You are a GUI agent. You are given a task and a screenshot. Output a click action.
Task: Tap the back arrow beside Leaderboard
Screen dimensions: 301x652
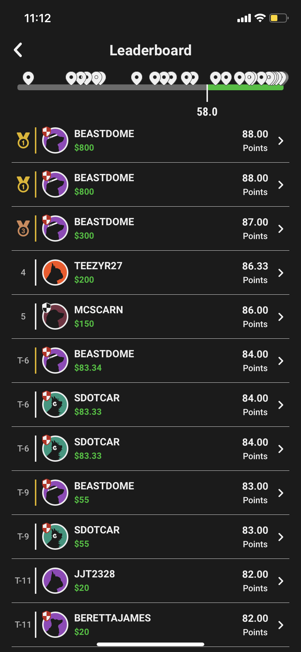point(18,50)
